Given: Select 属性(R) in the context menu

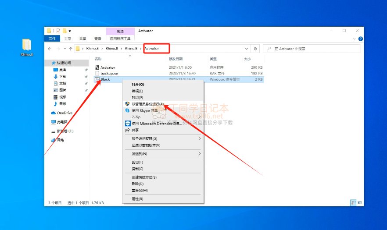Looking at the screenshot, I should pyautogui.click(x=138, y=198).
